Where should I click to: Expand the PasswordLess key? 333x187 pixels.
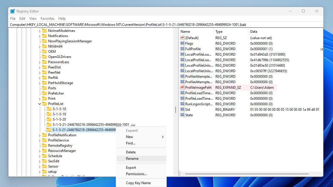[39, 62]
